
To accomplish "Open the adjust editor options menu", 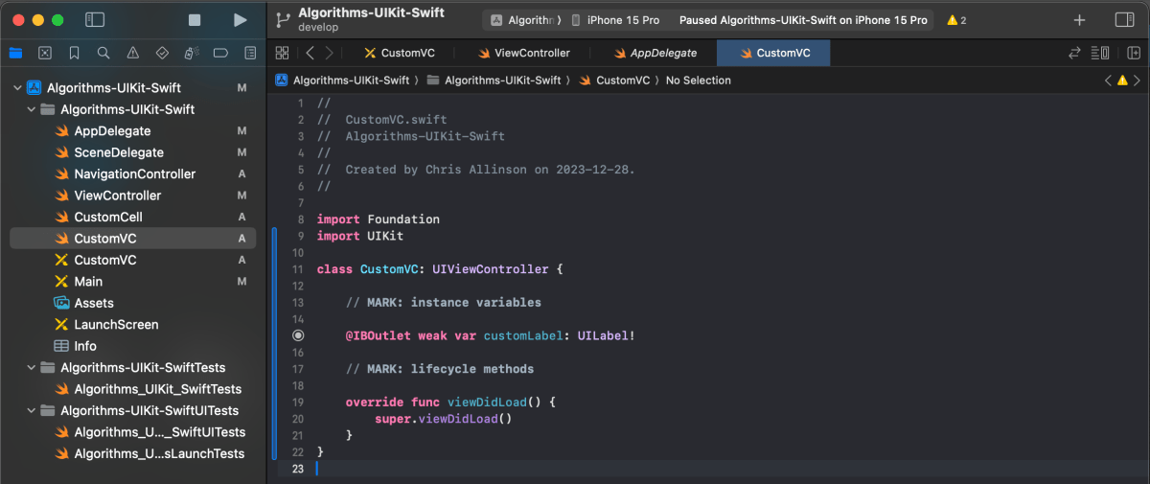I will pos(1102,53).
